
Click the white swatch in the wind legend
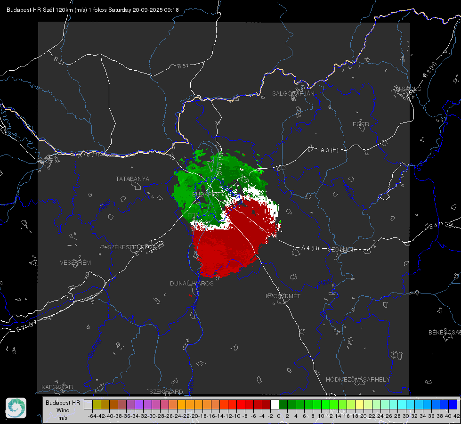click(x=275, y=404)
